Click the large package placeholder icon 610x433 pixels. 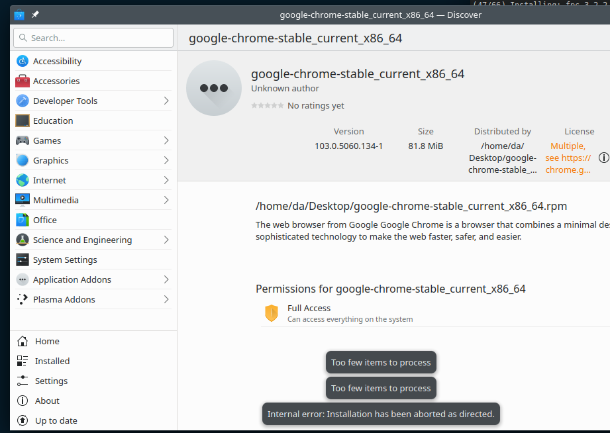214,88
